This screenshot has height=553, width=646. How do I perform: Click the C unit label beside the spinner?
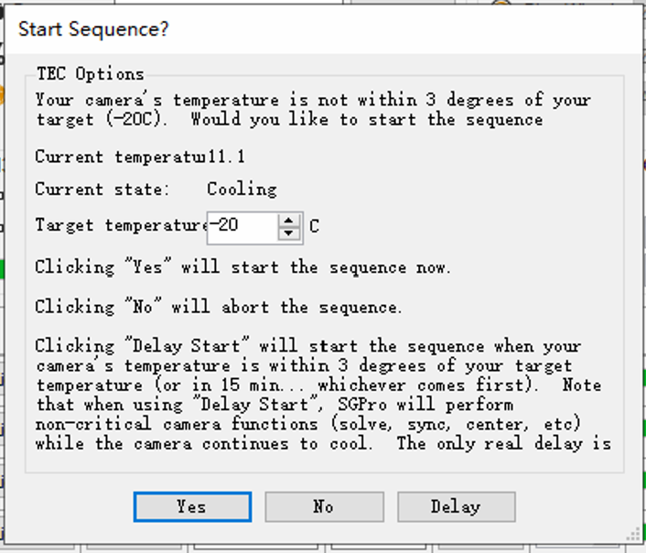pos(314,226)
